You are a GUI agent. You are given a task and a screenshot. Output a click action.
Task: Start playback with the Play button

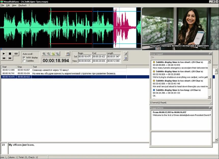4,54
